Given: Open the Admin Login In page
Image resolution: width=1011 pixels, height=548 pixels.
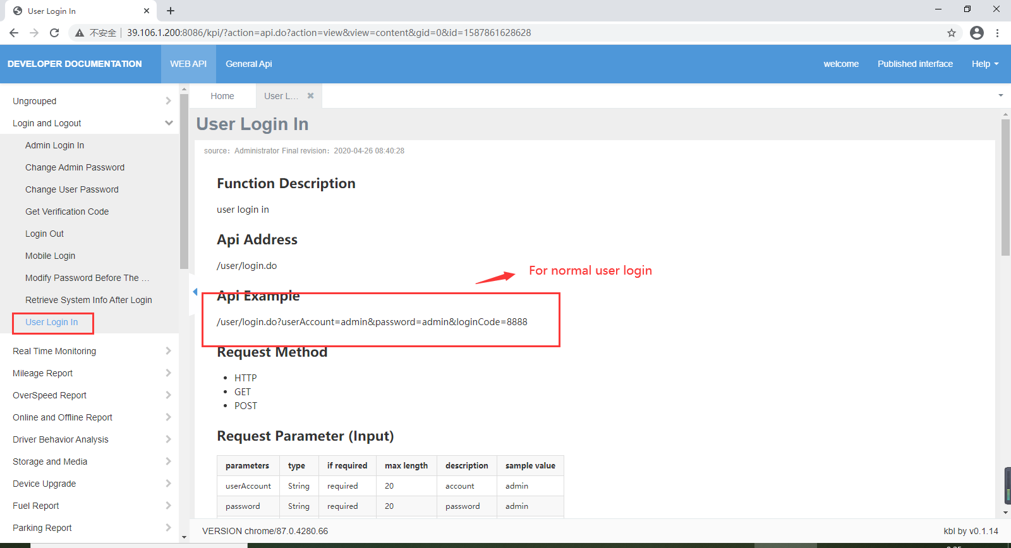Looking at the screenshot, I should [55, 145].
